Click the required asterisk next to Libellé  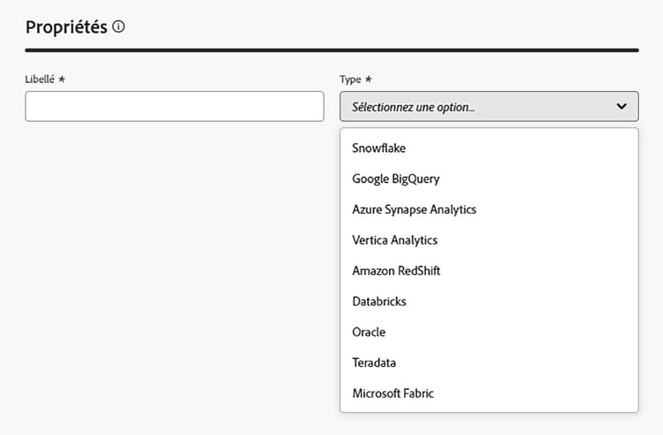click(62, 80)
